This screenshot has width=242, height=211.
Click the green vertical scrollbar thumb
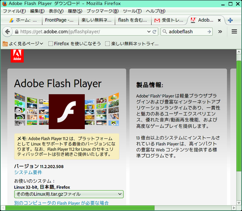pos(239,116)
